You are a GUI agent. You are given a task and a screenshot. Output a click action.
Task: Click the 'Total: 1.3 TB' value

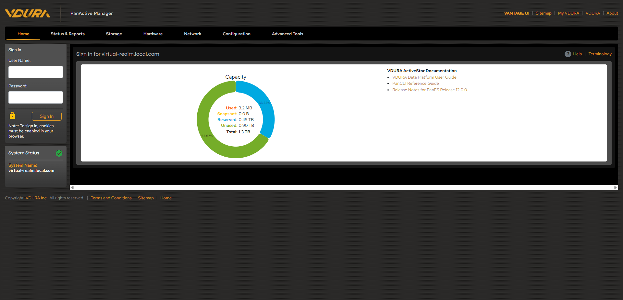tap(238, 132)
